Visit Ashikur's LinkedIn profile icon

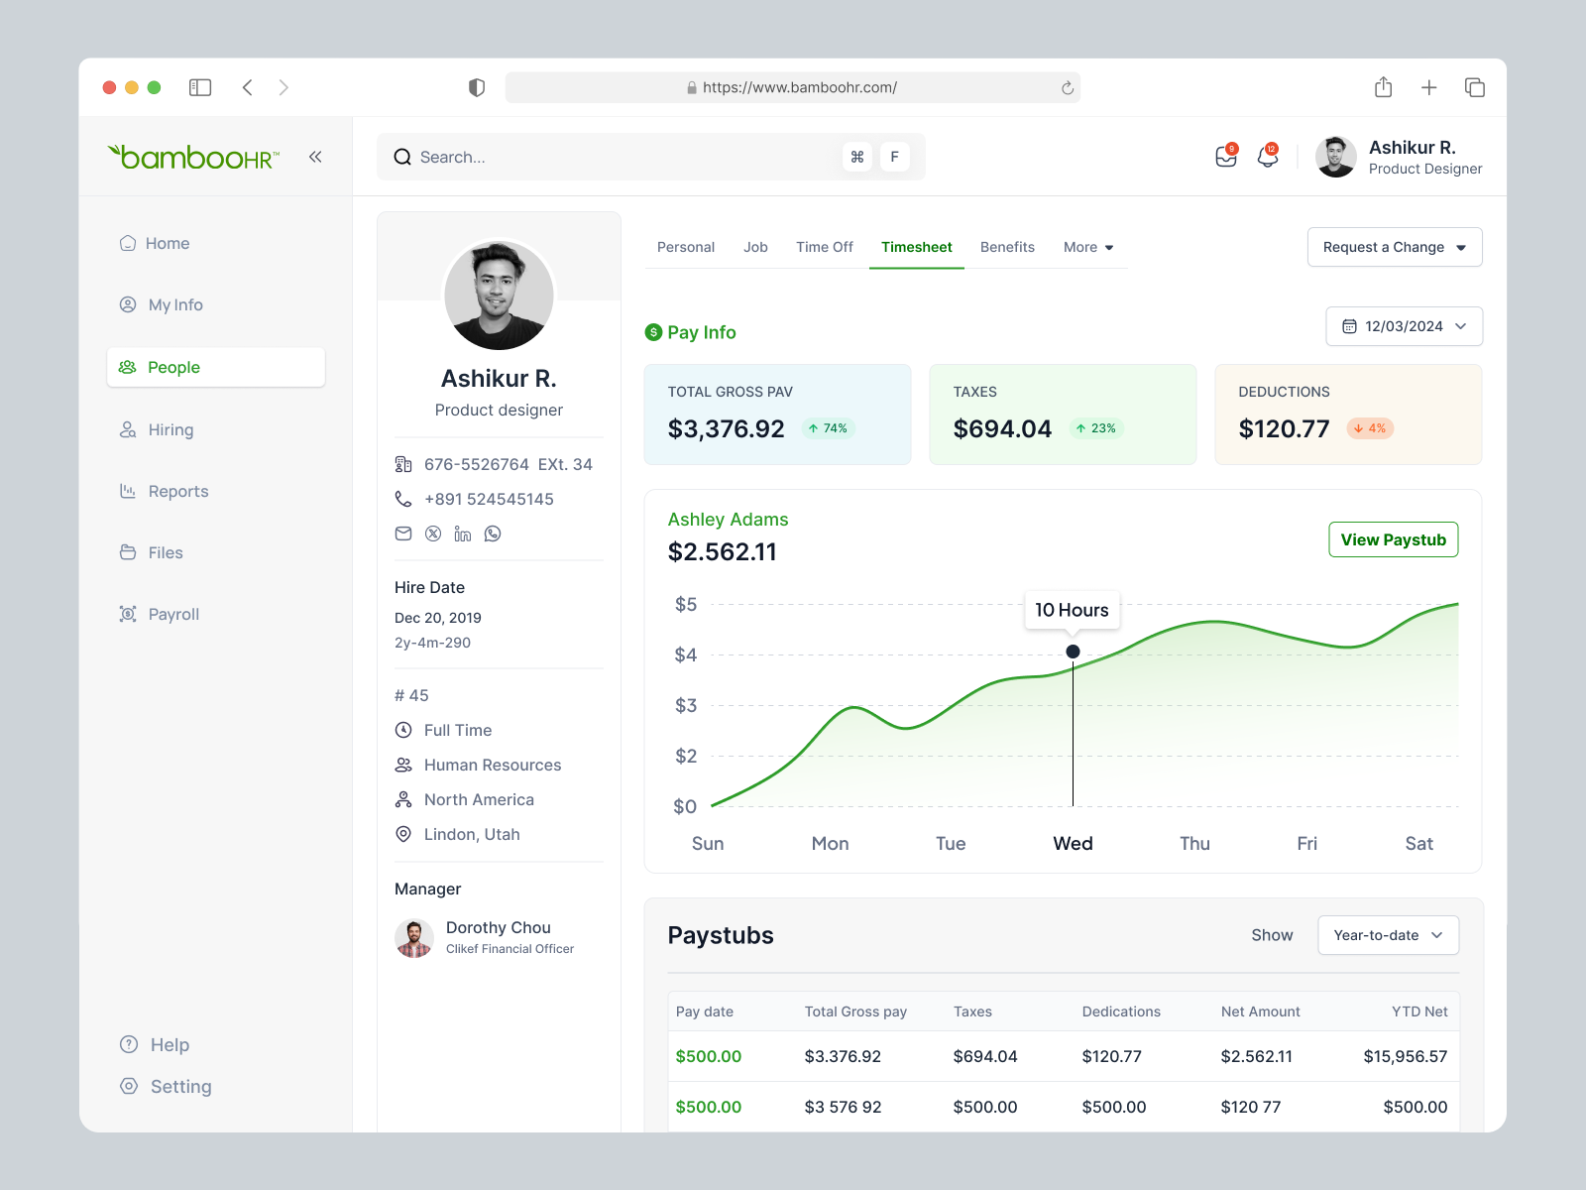tap(463, 534)
